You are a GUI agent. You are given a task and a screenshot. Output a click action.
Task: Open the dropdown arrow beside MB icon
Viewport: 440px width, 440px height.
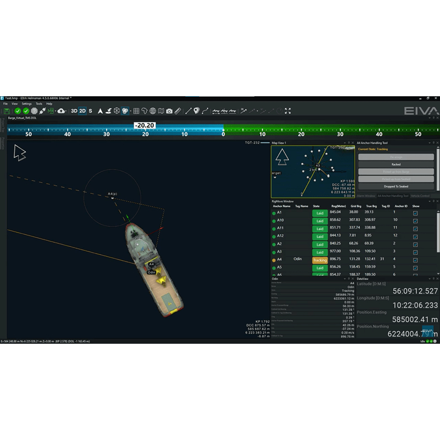[56, 112]
